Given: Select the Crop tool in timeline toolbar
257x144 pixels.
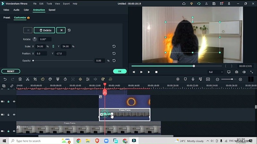Looking at the screenshot, I should coord(35,79).
